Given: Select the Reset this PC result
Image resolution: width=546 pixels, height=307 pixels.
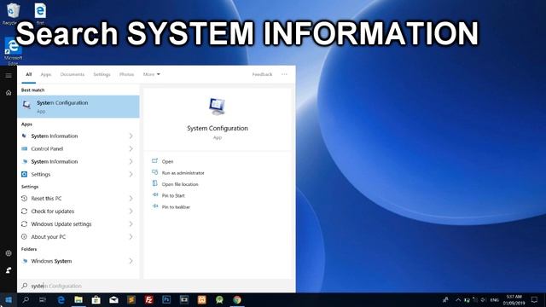Looking at the screenshot, I should (x=78, y=199).
